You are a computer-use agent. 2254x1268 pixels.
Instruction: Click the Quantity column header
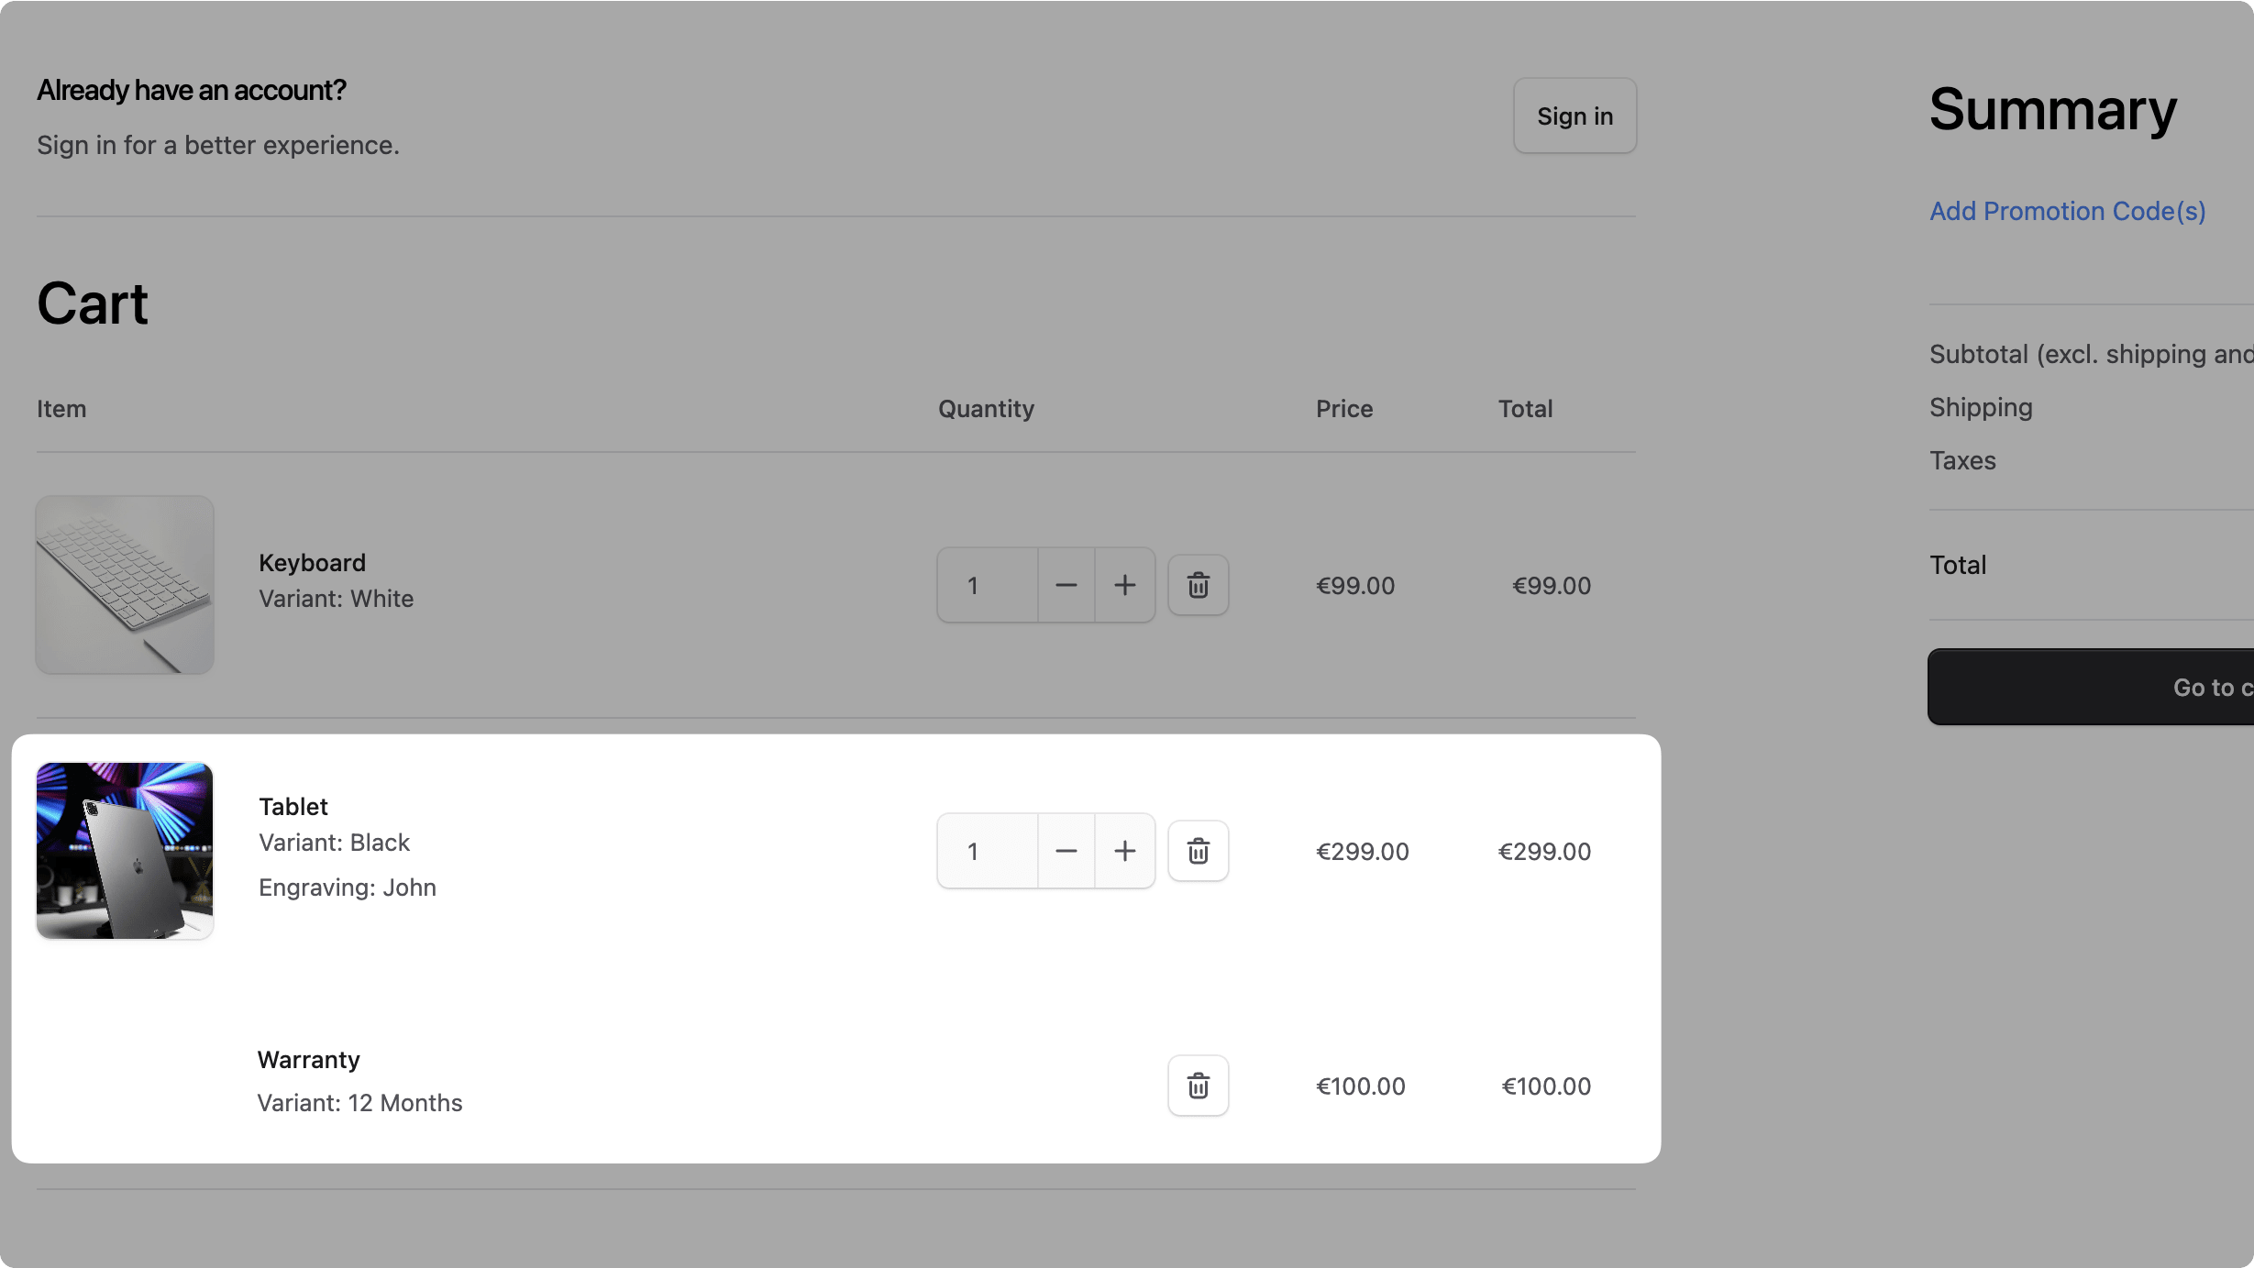coord(986,409)
